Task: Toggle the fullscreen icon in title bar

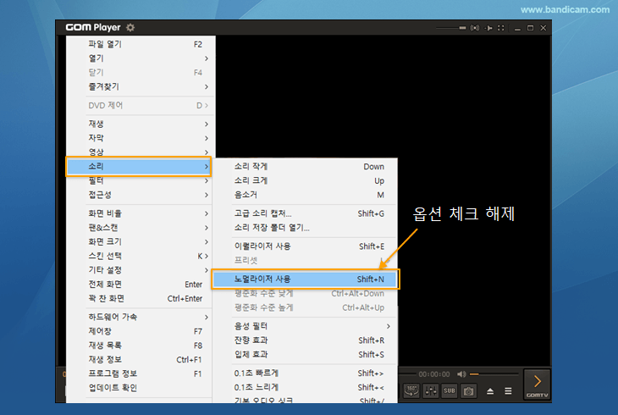Action: coord(502,28)
